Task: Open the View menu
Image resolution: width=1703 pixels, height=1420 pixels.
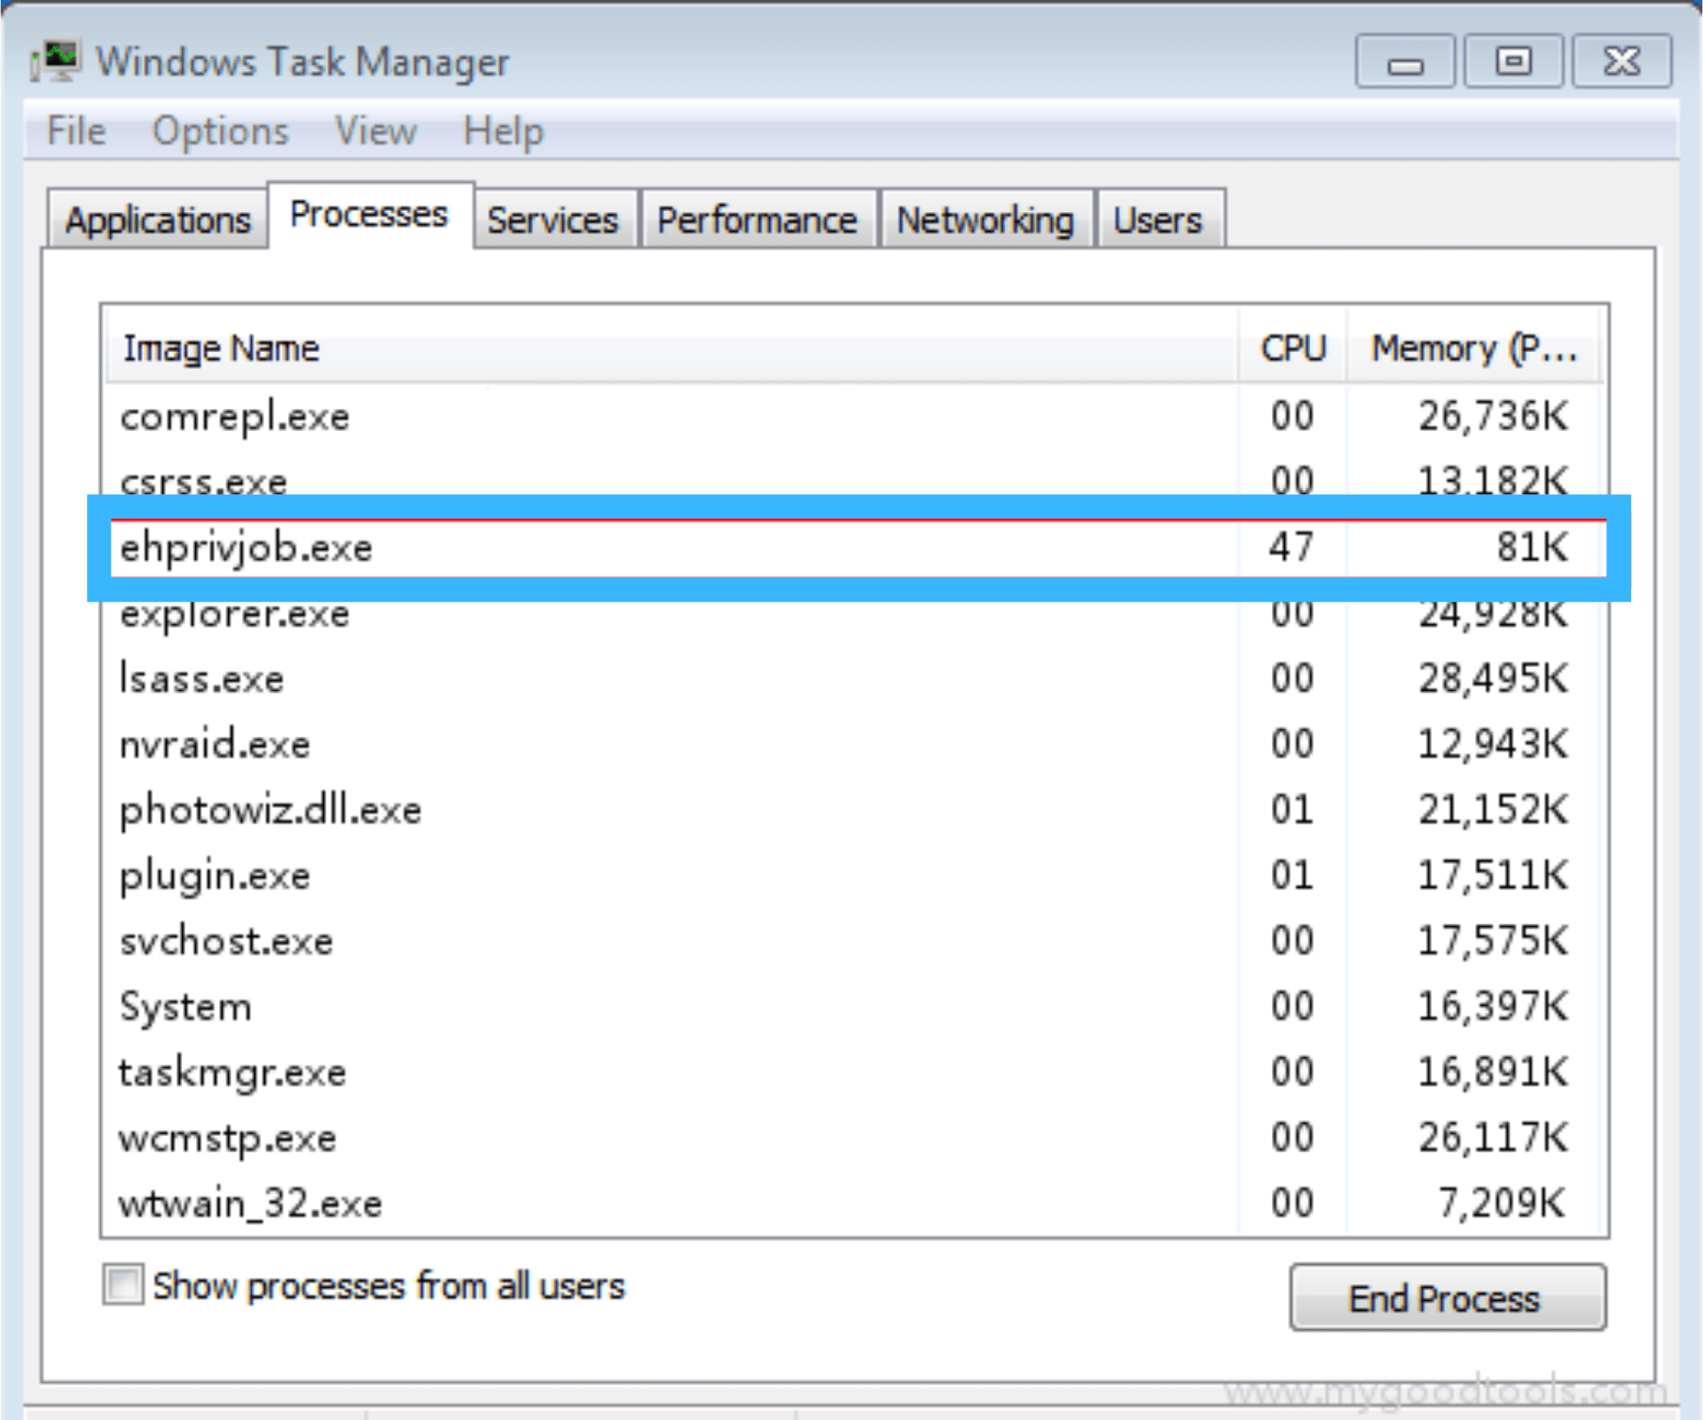Action: (375, 131)
